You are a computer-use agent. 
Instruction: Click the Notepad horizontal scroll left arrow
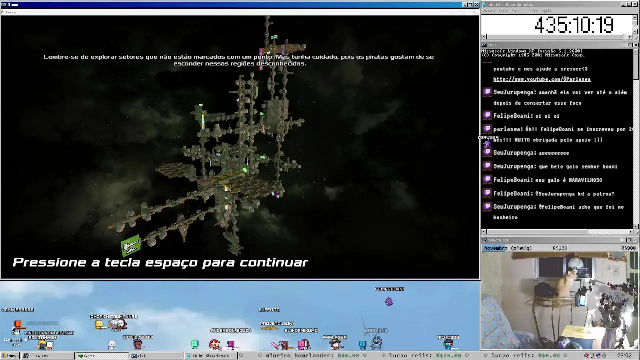click(484, 37)
